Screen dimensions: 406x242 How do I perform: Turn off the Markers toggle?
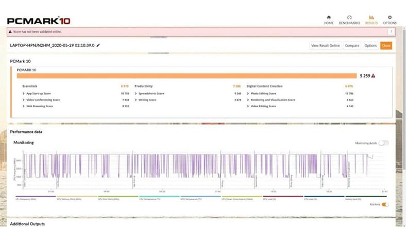tap(385, 204)
